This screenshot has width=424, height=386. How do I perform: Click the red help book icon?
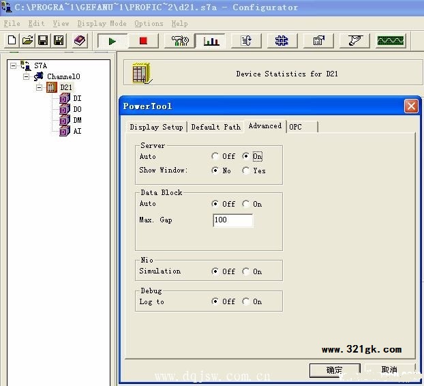[80, 41]
